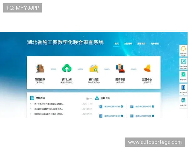The image size is (188, 150).
Task: Click the green cloud 资料上传 icon
Action: point(67,68)
